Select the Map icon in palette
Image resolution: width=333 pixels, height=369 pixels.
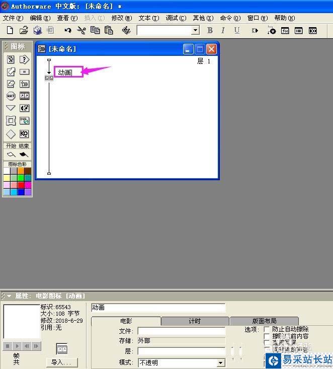coord(24,84)
